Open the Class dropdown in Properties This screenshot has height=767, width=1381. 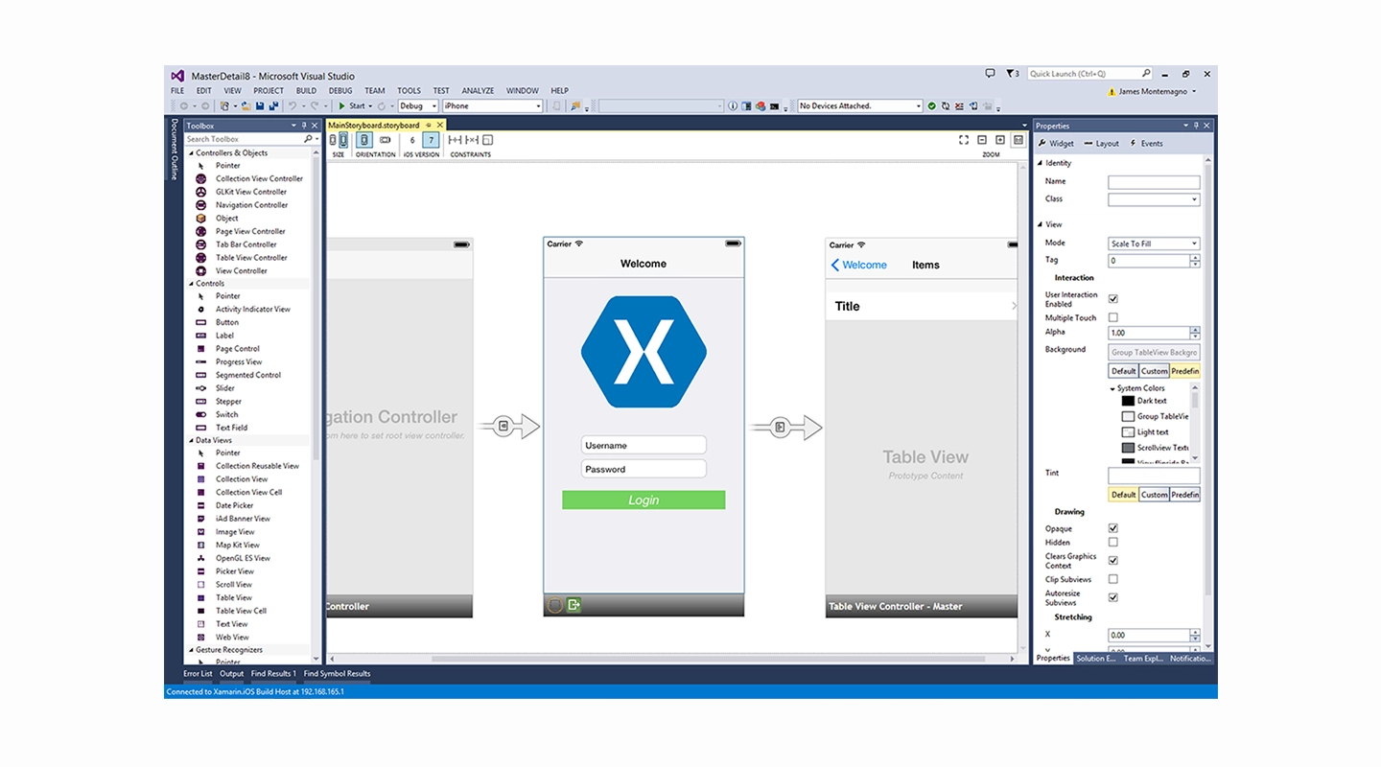1154,199
